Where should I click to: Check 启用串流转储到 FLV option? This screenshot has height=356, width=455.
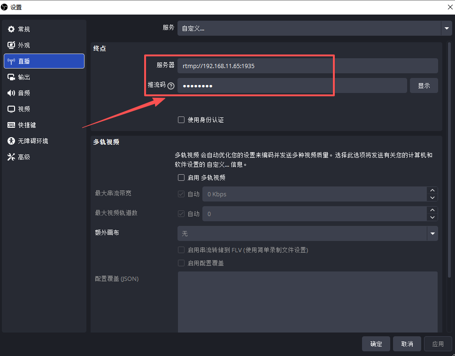coord(181,250)
